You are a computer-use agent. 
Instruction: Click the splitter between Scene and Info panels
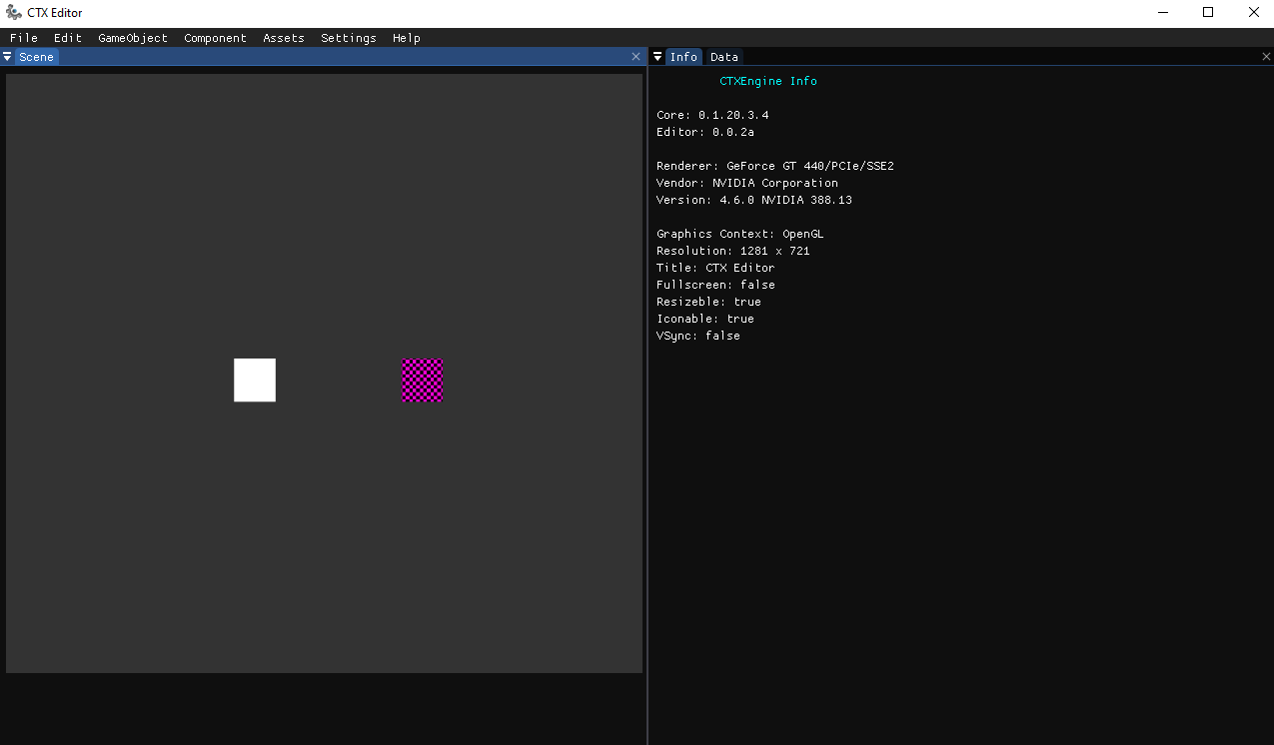tap(647, 399)
